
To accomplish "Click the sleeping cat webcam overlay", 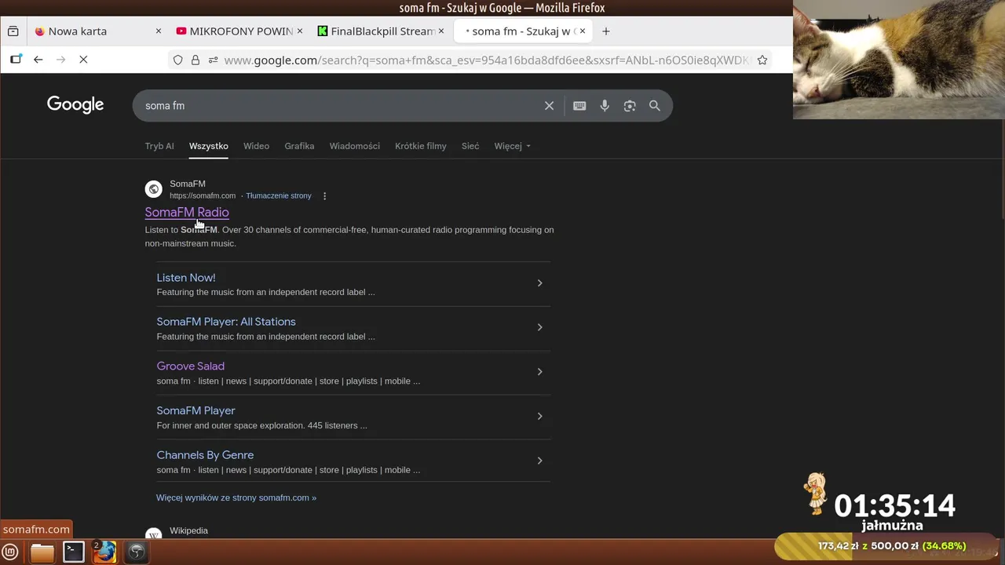I will [x=899, y=60].
